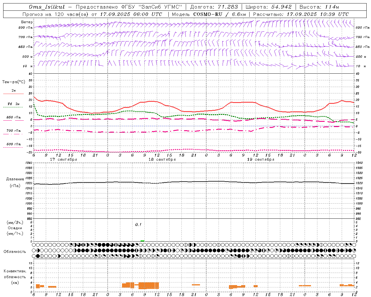Viewport: 371px width, 297px height.
Task: Click the (км) unit under convective cloudiness
Action: tap(15, 282)
